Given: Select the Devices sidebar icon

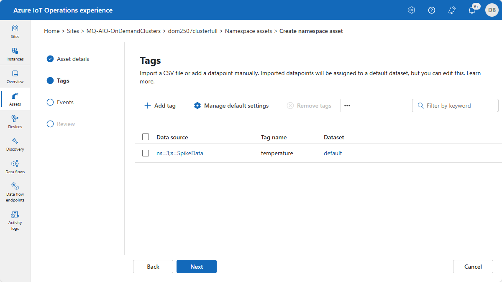Looking at the screenshot, I should tap(15, 121).
